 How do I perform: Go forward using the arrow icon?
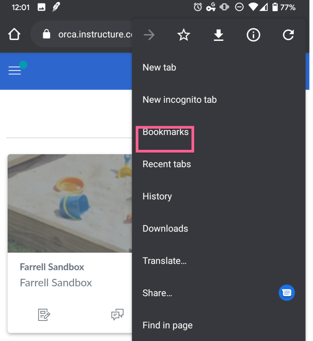[149, 35]
